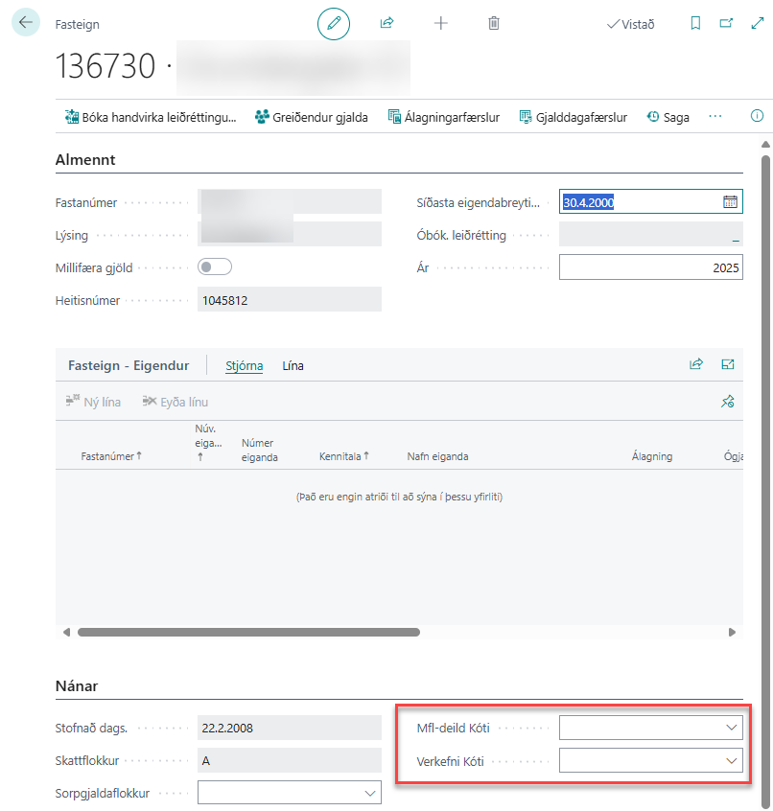Switch to the Stjórna tab

[244, 365]
